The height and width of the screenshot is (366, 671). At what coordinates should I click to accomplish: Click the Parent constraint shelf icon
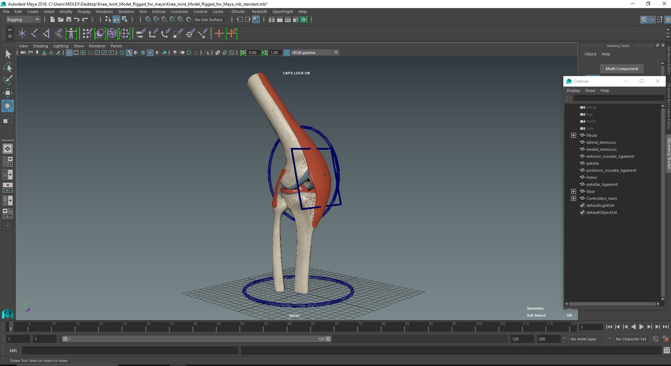tap(141, 34)
